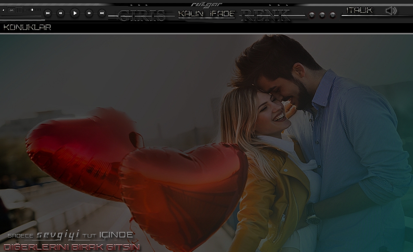Toggle KALIN bold text option
The width and height of the screenshot is (413, 252).
point(191,14)
